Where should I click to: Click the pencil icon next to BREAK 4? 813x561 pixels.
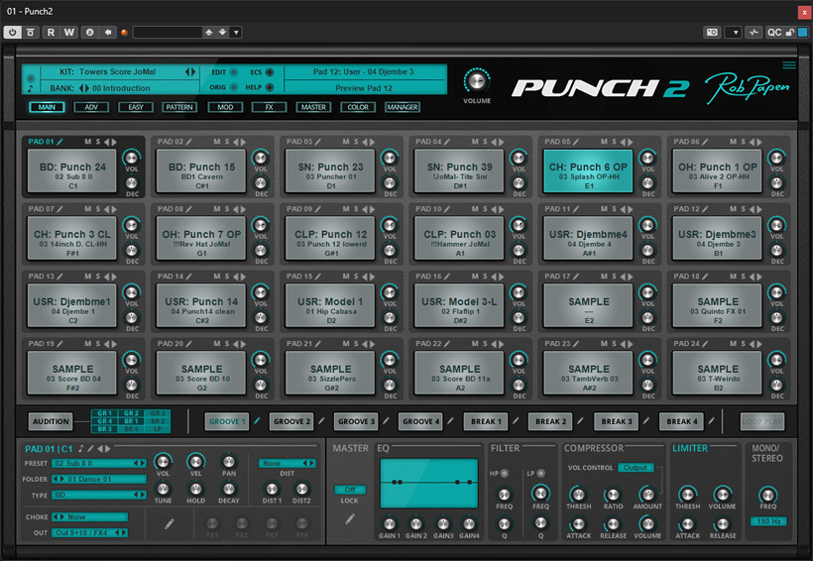[x=712, y=421]
